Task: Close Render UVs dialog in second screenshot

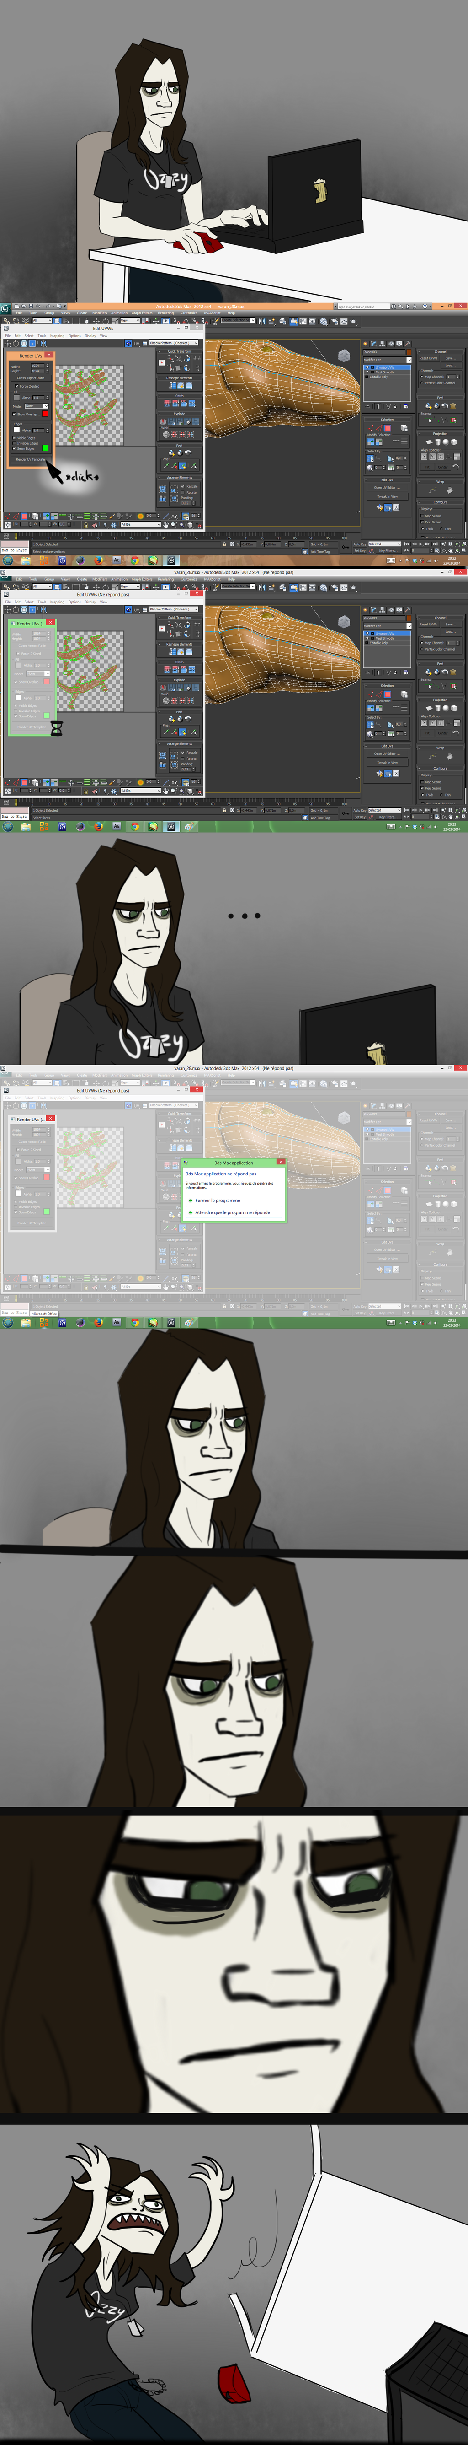Action: tap(50, 623)
